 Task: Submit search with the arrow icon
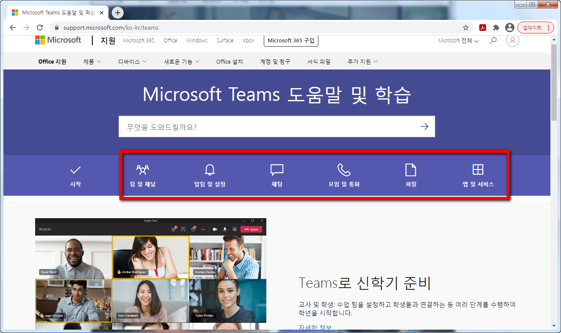pyautogui.click(x=424, y=126)
